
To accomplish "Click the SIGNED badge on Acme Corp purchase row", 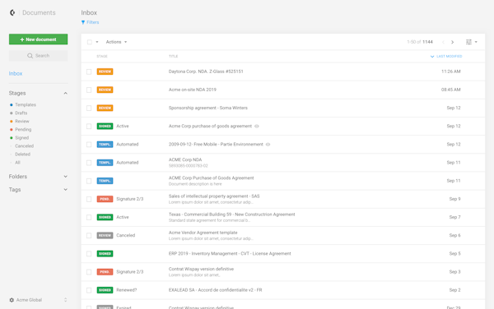I will pos(105,126).
